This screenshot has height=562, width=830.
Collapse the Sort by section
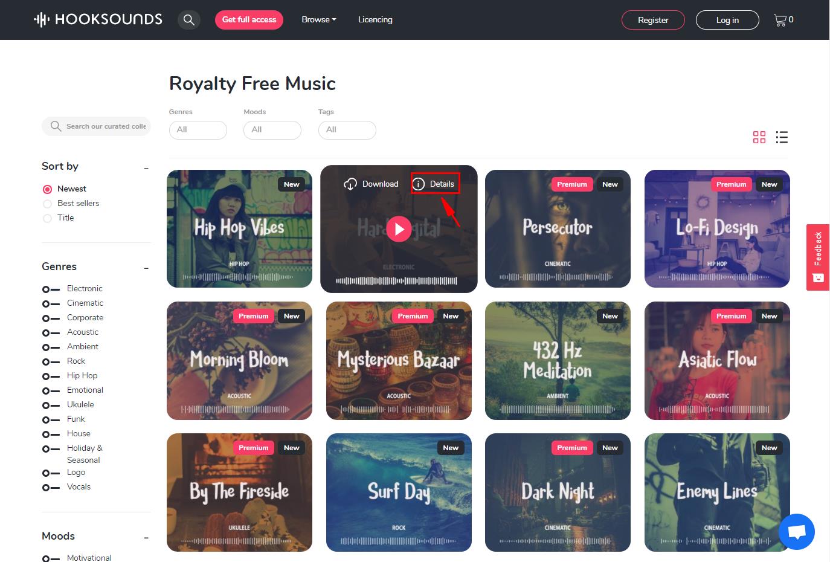pos(146,168)
